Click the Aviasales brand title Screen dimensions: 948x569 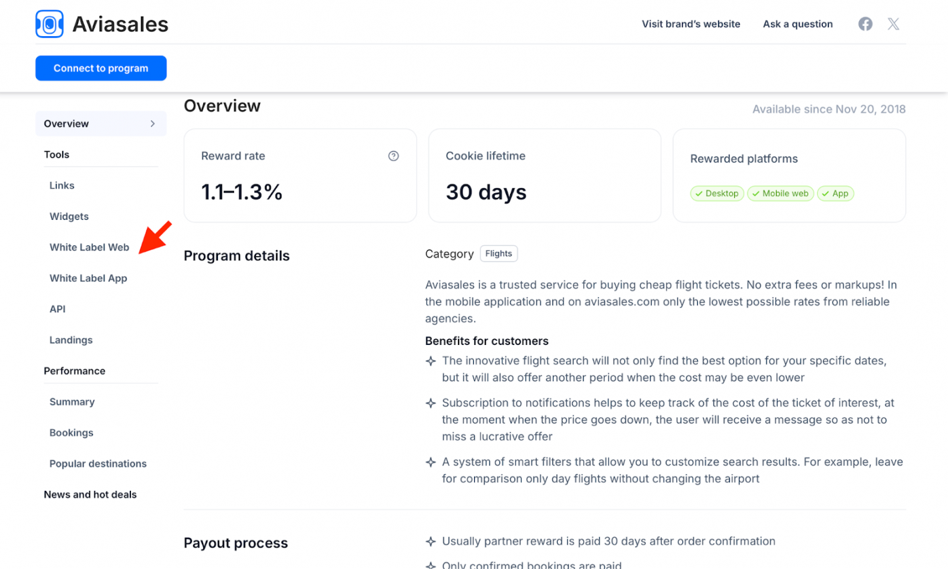point(120,24)
